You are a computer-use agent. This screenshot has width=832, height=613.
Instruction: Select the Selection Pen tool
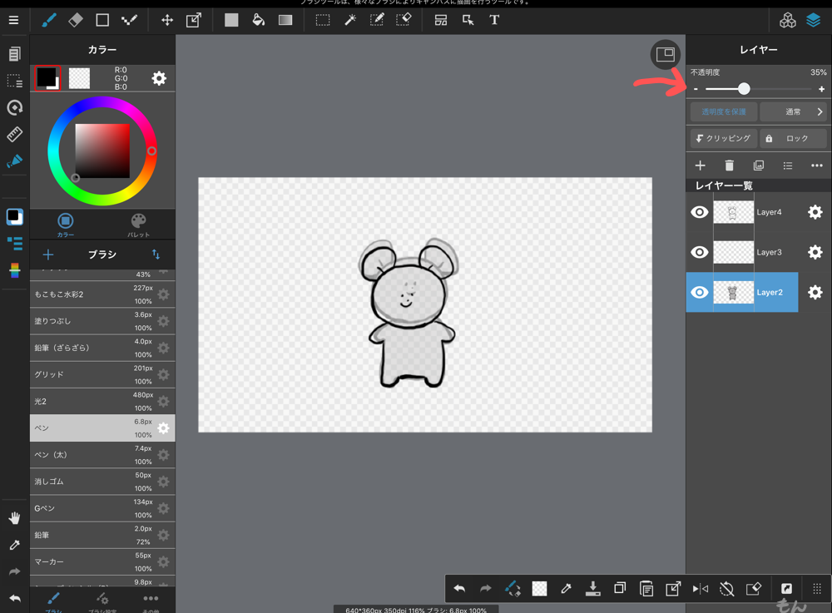(377, 20)
